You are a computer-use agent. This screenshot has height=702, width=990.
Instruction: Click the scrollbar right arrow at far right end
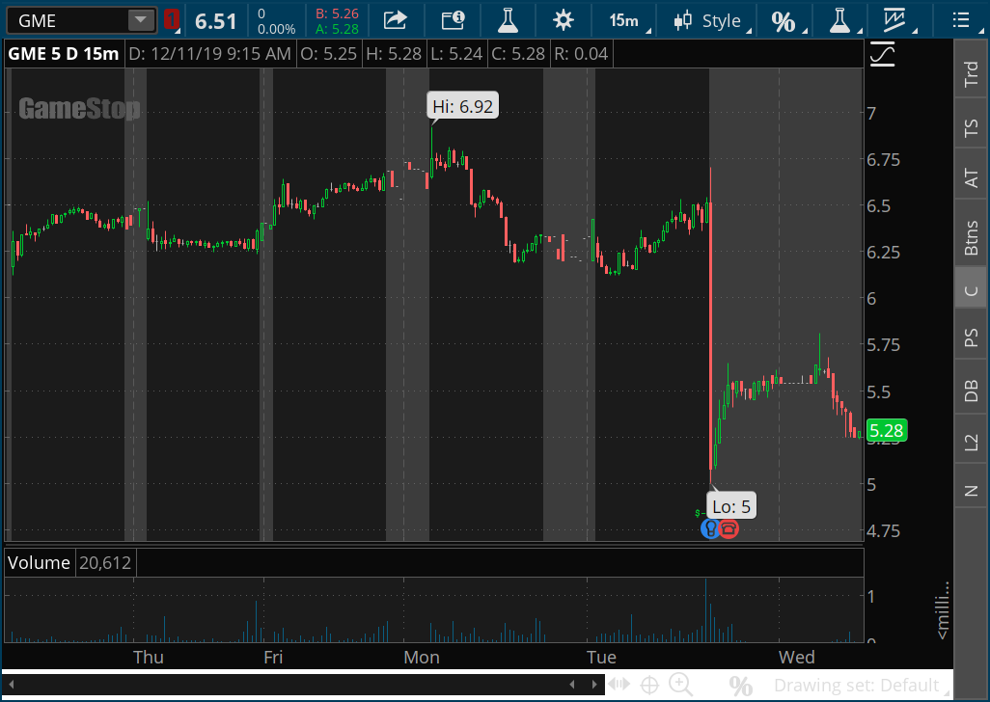594,685
